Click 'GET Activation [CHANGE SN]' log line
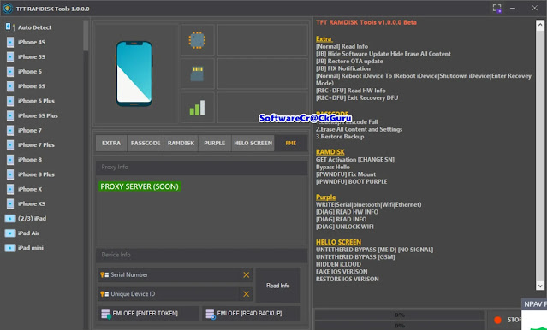Screen dimensions: 547x330 pos(355,160)
